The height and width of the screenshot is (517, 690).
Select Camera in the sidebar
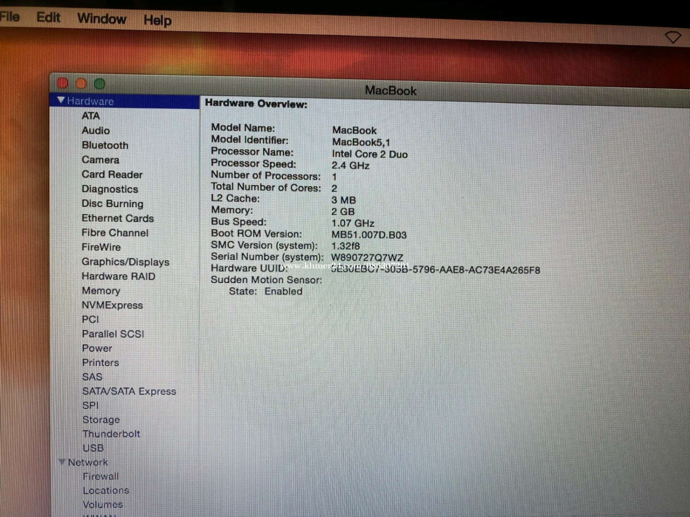pos(100,160)
